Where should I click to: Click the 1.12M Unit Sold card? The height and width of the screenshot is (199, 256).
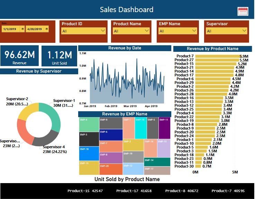[60, 56]
